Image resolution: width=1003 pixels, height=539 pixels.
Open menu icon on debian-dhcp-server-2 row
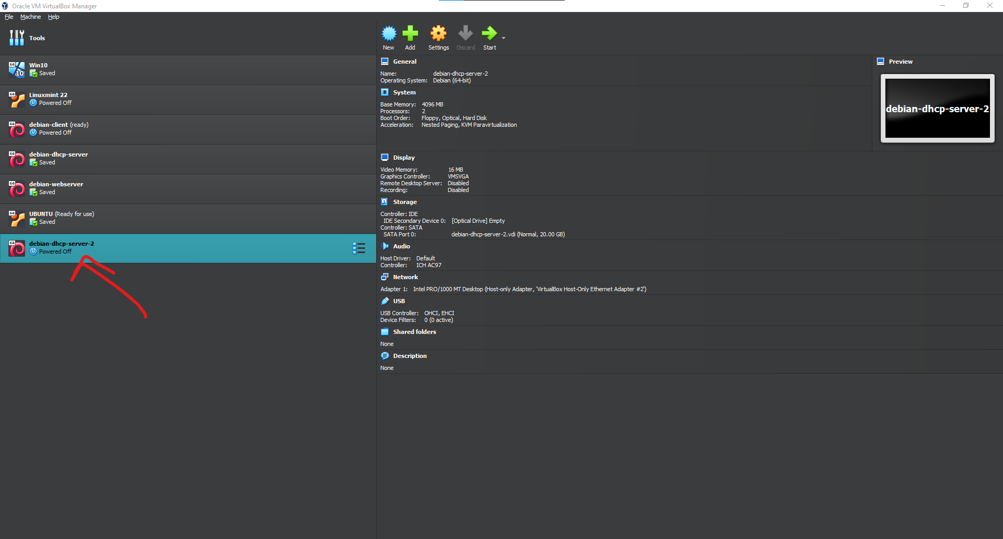[x=359, y=248]
